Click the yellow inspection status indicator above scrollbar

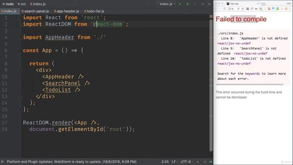pos(211,16)
